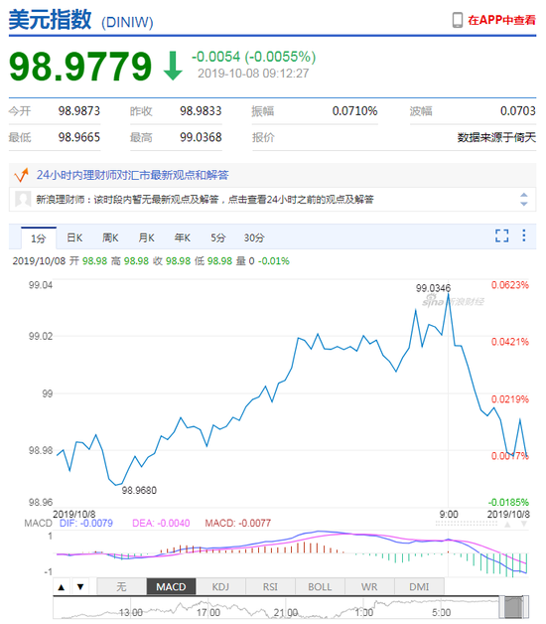
Task: Click the green down arrow beside the price
Action: coord(173,66)
